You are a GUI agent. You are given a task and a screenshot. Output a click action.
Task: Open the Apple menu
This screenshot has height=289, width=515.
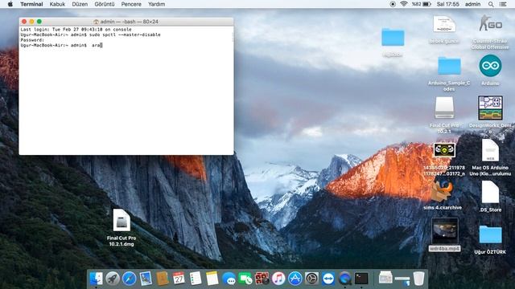point(10,4)
